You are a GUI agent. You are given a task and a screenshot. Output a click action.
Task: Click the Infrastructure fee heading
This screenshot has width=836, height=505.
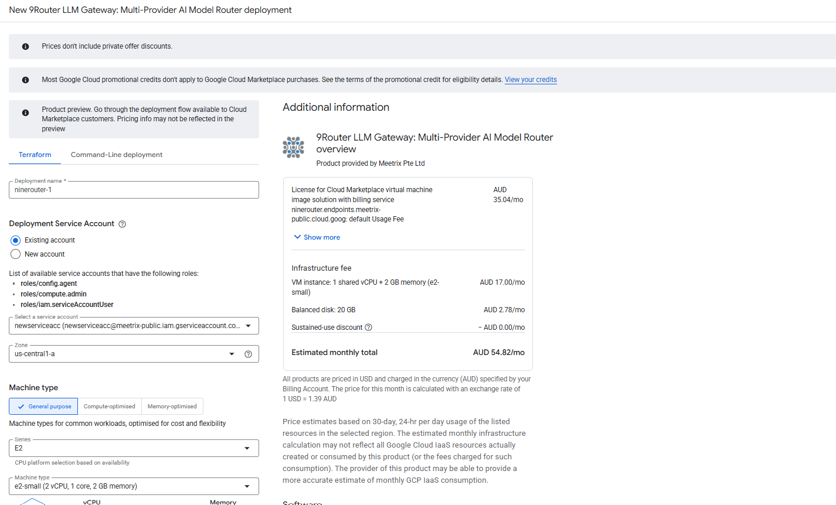click(321, 268)
